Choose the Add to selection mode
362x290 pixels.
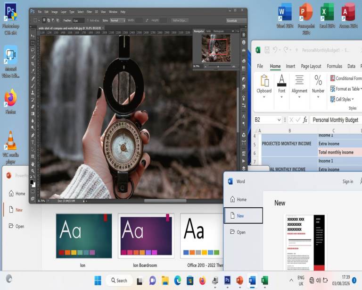click(49, 20)
